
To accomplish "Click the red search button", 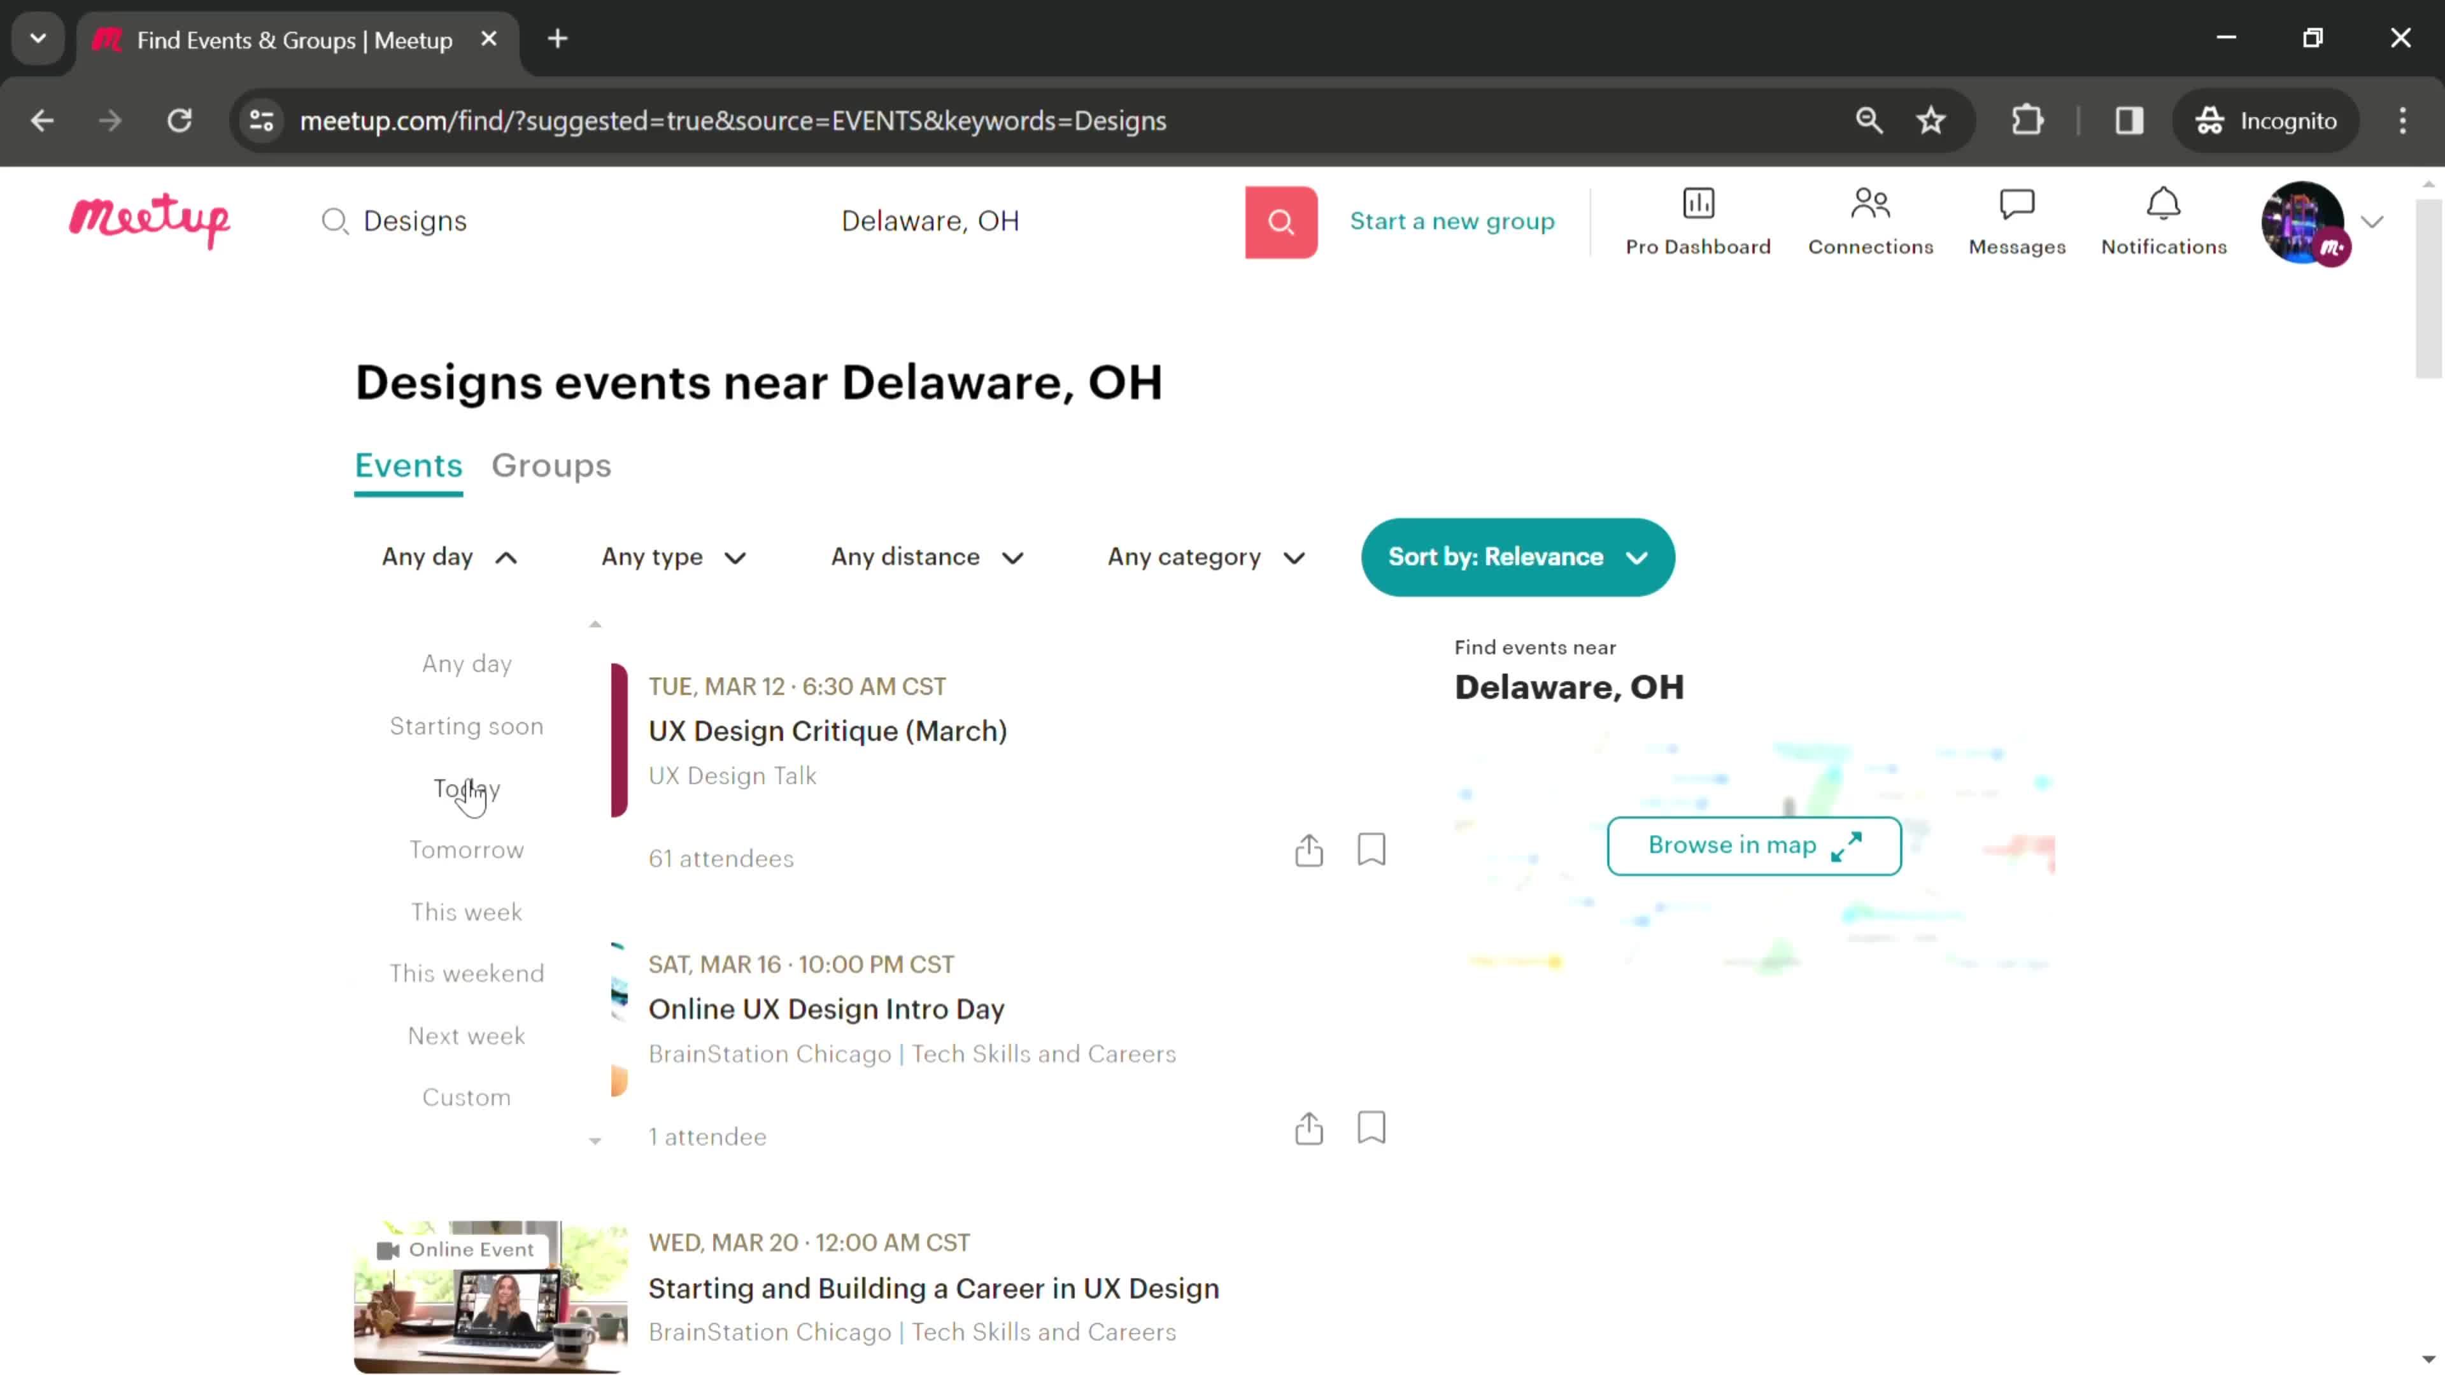I will (x=1280, y=222).
